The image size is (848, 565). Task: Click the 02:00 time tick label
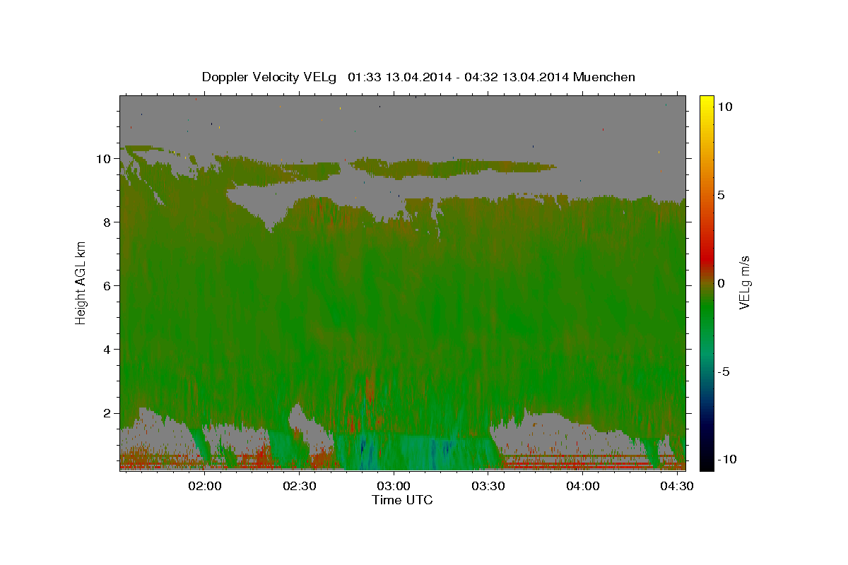tap(206, 486)
